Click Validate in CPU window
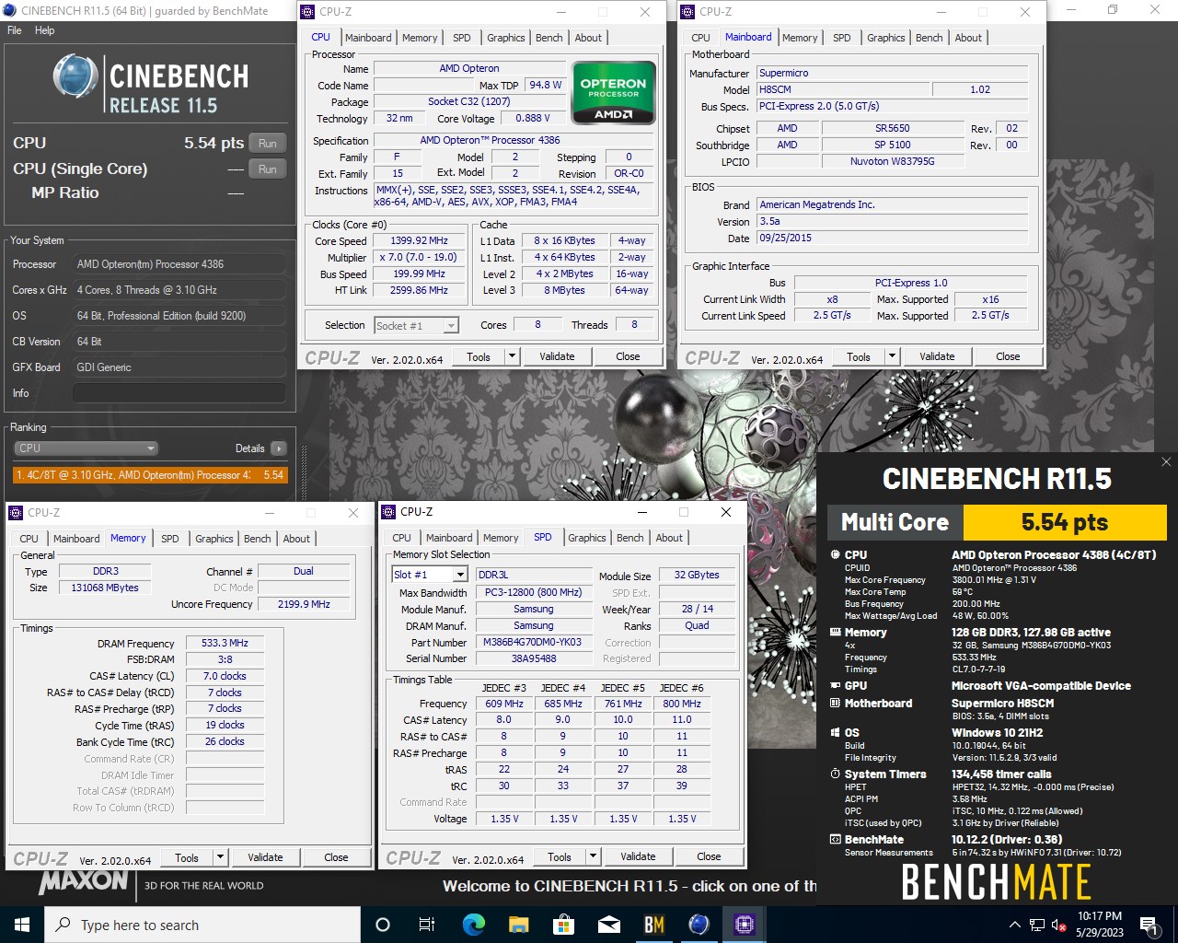 557,356
